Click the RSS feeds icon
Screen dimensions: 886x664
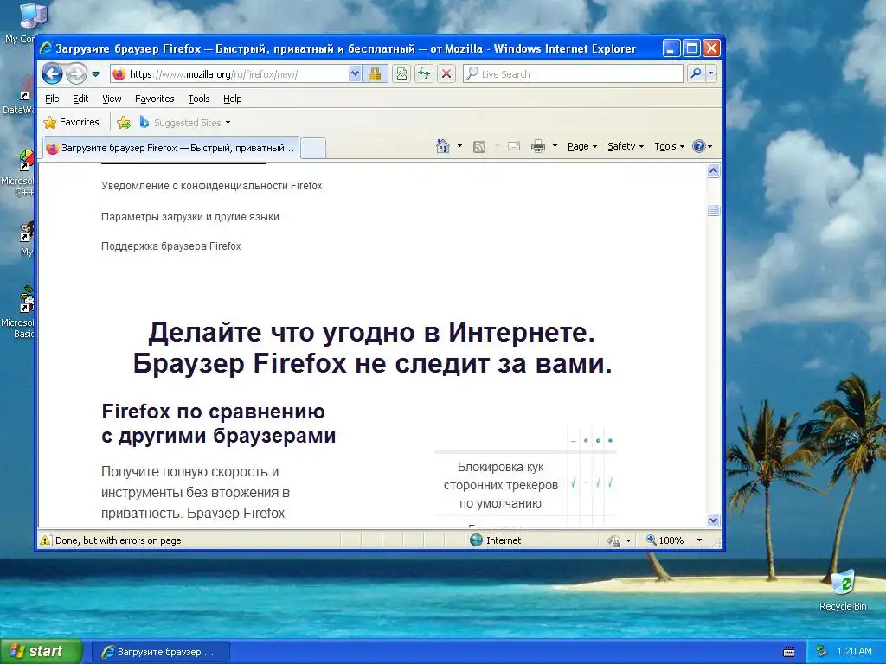tap(479, 147)
